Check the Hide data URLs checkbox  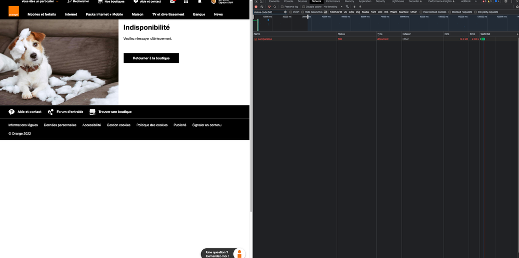(x=302, y=12)
